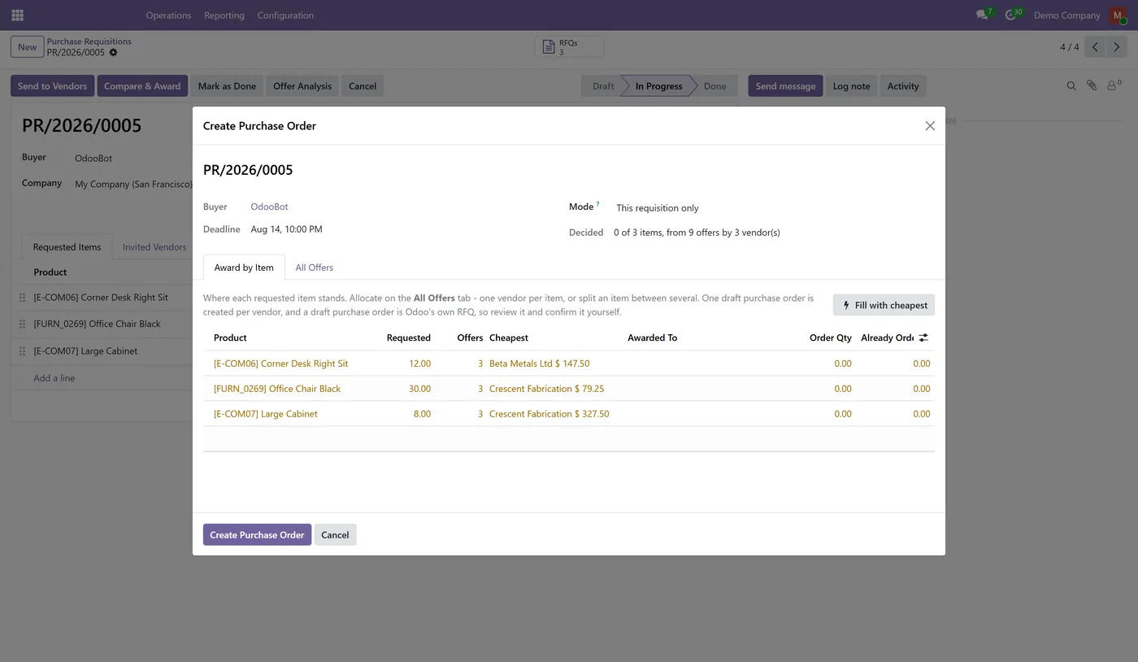
Task: Click the followers person icon
Action: click(1113, 85)
